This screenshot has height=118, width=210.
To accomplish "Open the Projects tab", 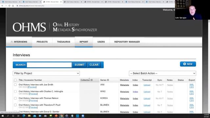I will pos(42,42).
